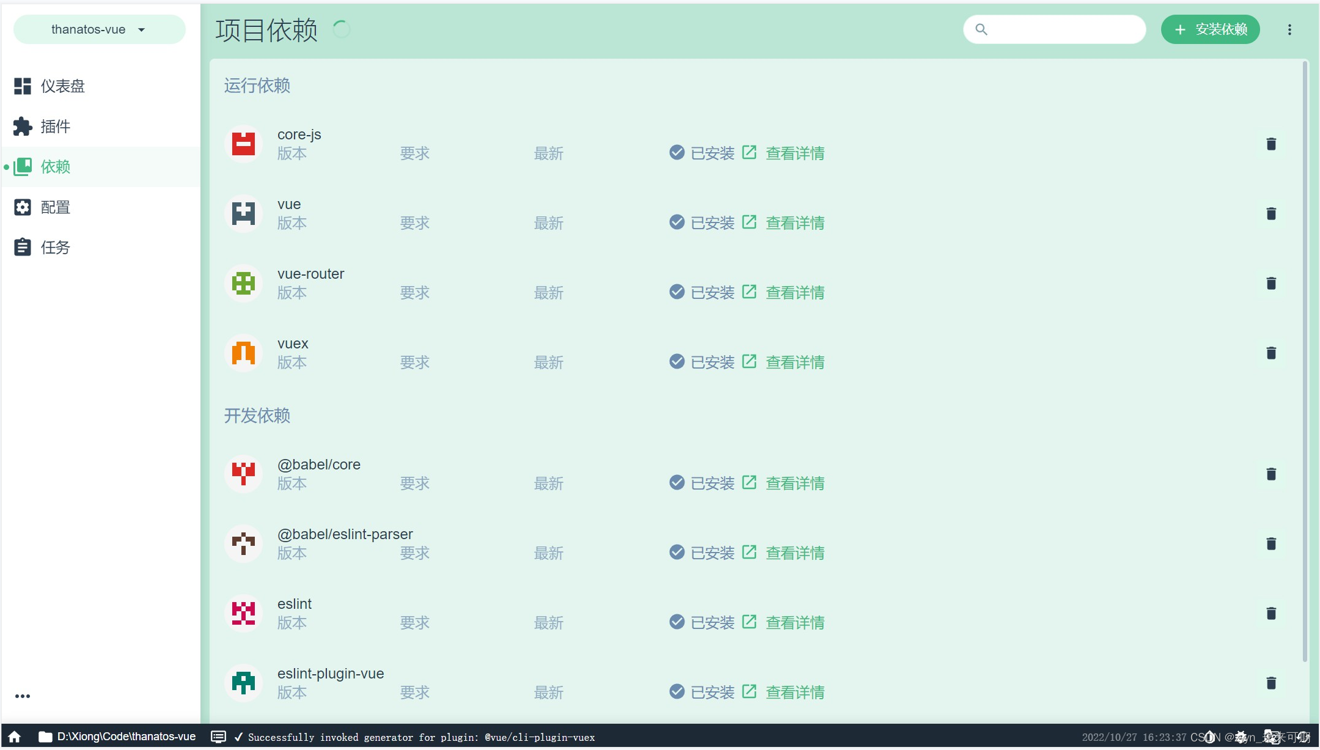Delete the vue dependency with trash icon

1271,214
